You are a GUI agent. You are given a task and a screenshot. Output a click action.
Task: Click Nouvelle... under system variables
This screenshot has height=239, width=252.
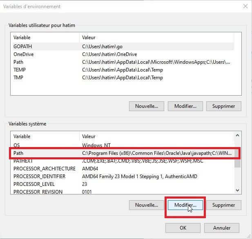[x=147, y=205]
